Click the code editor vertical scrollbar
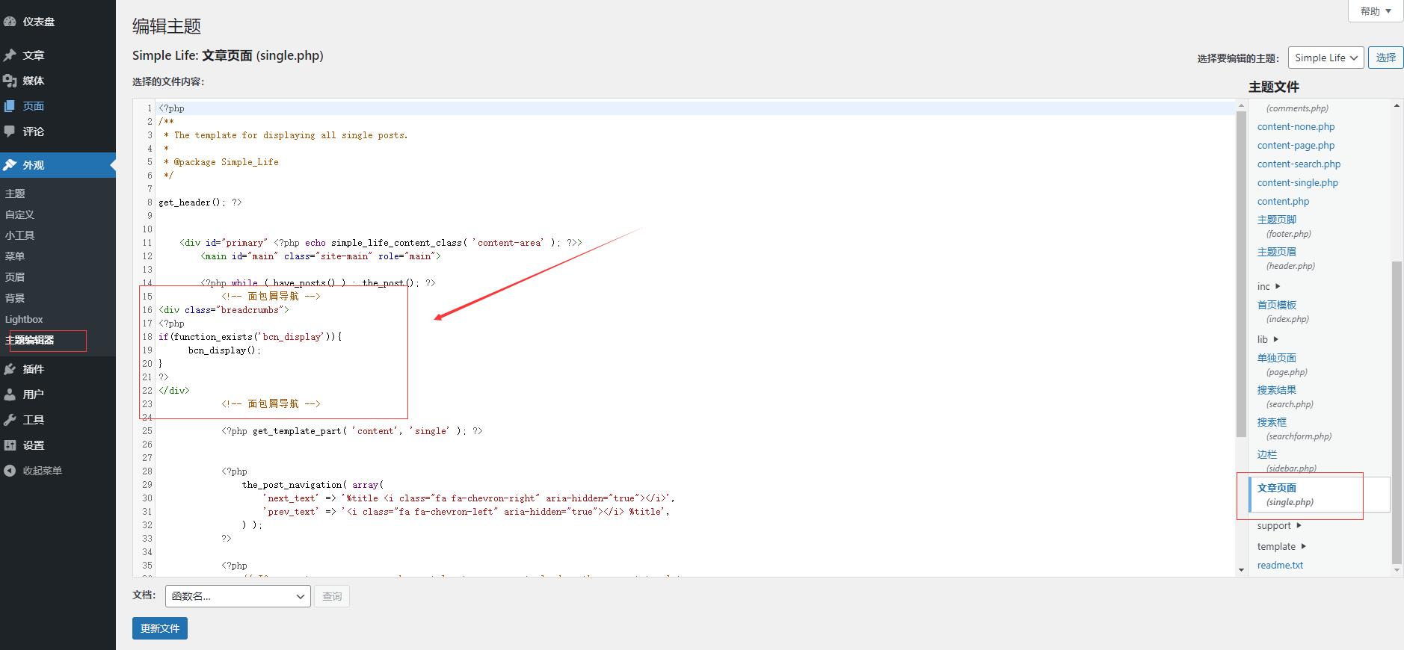Viewport: 1404px width, 650px height. [1242, 273]
